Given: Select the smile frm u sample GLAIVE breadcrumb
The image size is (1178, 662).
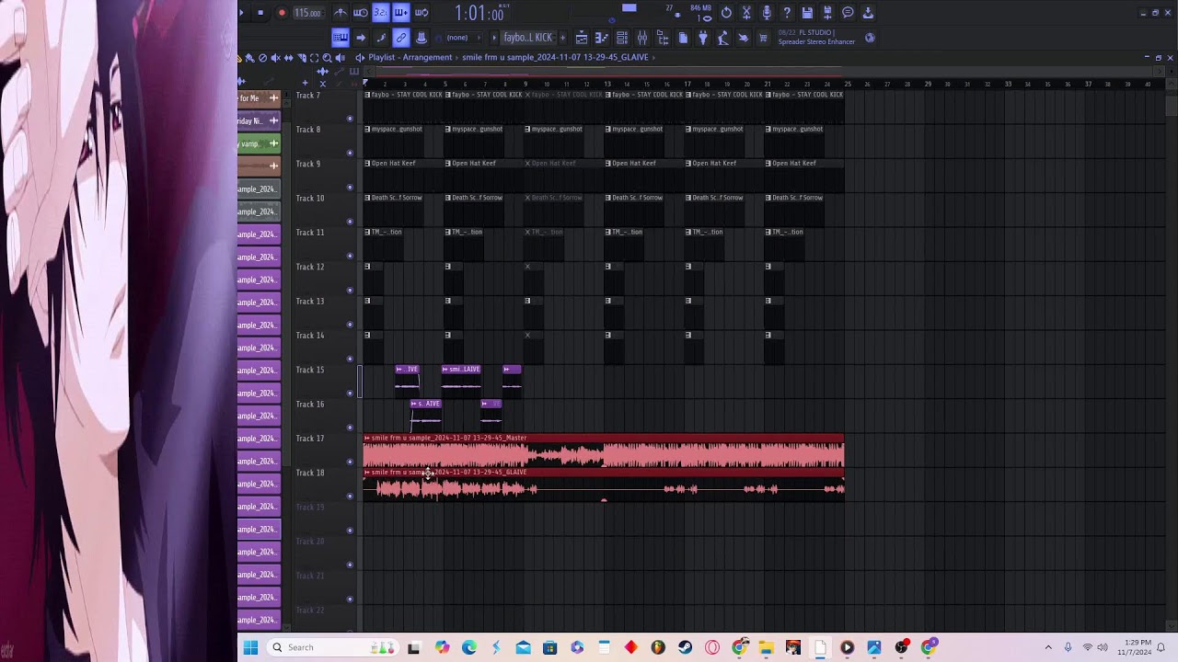Looking at the screenshot, I should point(555,57).
